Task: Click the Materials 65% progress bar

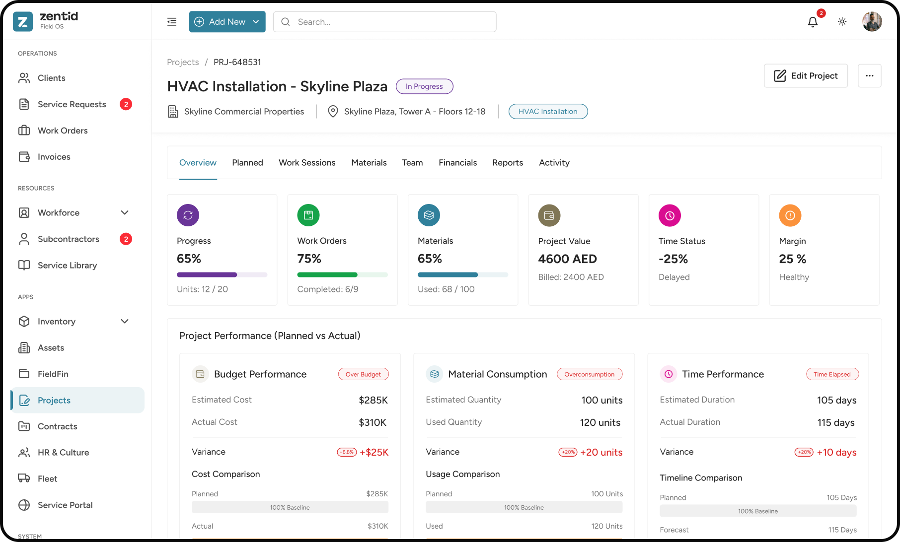Action: (x=463, y=275)
